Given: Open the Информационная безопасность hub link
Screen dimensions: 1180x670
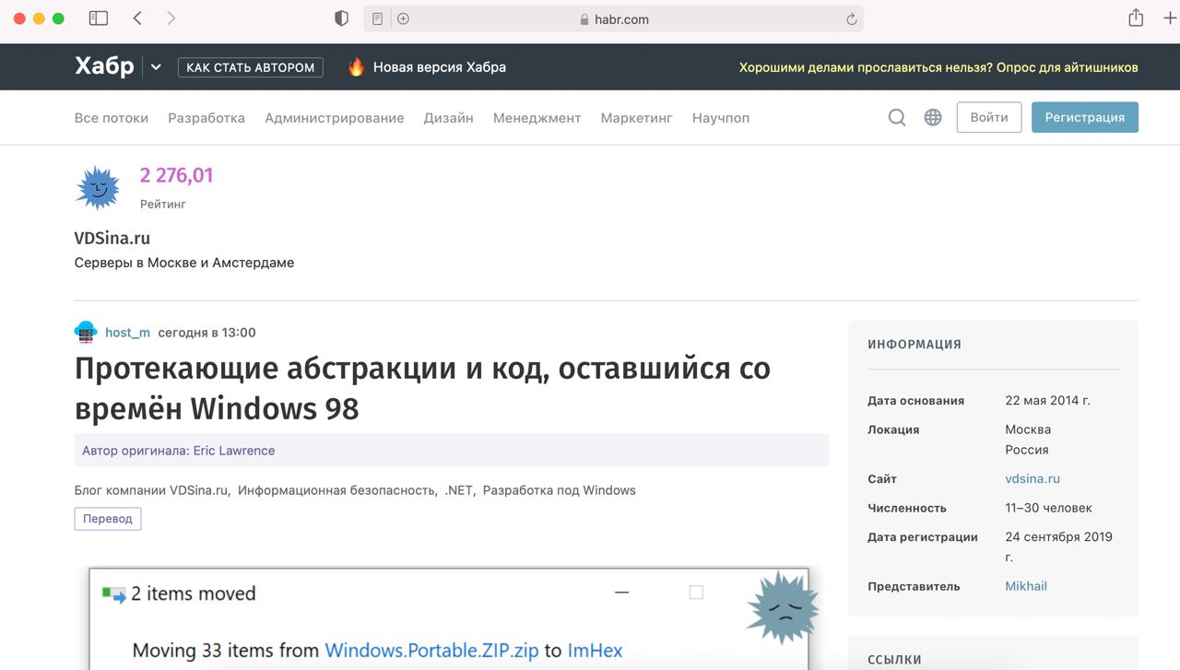Looking at the screenshot, I should pyautogui.click(x=336, y=490).
